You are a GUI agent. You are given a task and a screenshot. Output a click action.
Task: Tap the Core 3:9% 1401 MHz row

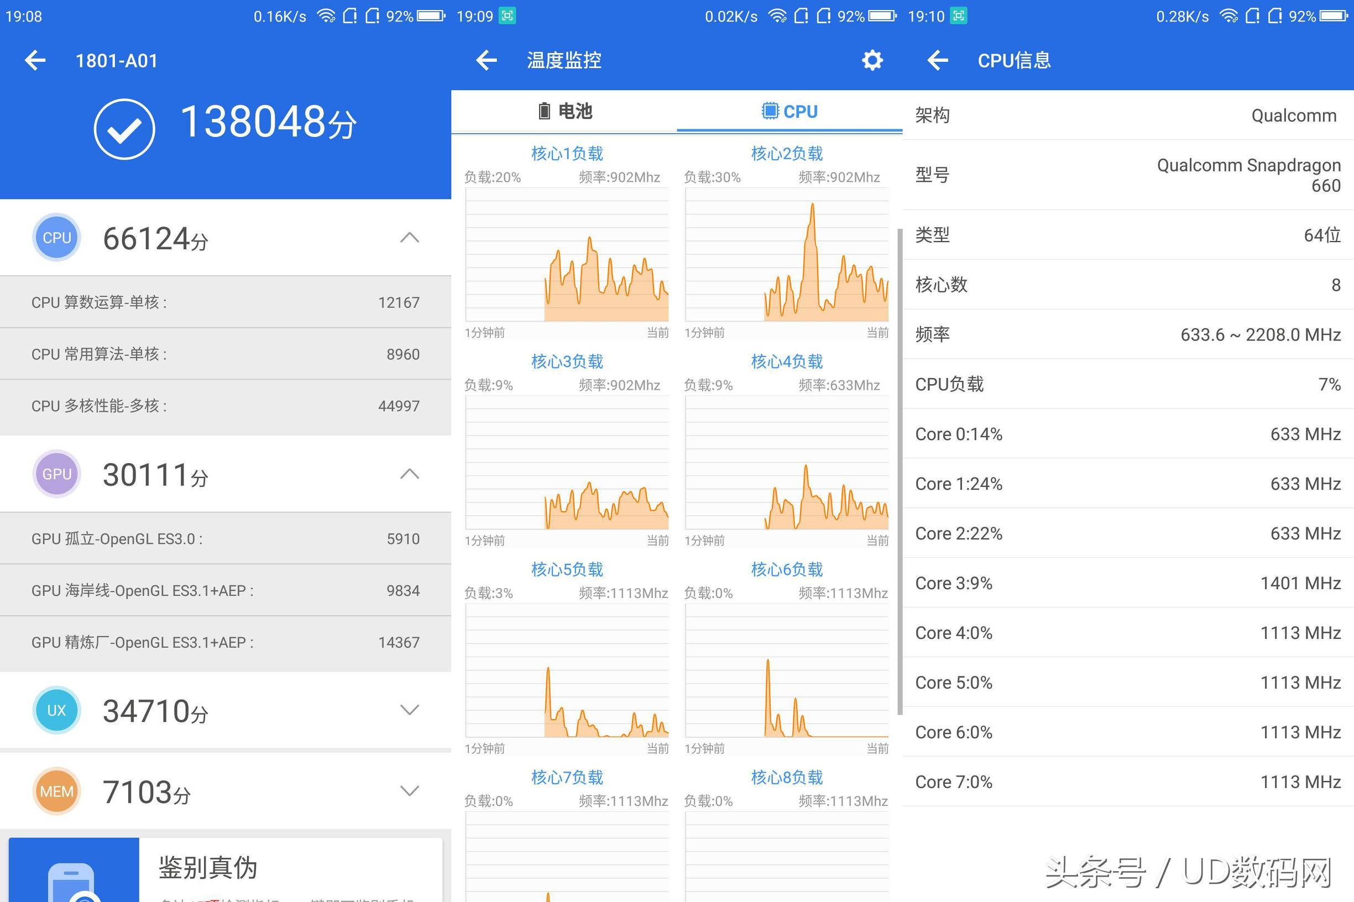click(1128, 583)
